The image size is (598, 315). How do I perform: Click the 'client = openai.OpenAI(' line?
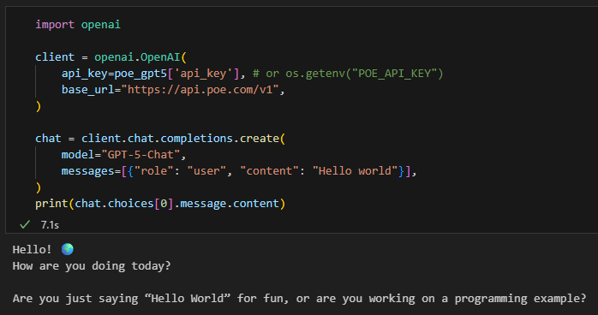(111, 57)
